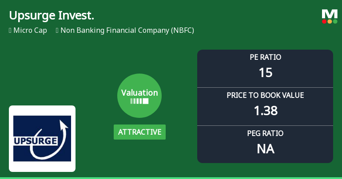Open the Non Banking Financial Company (NBFC) category
The width and height of the screenshot is (342, 179).
tap(127, 31)
